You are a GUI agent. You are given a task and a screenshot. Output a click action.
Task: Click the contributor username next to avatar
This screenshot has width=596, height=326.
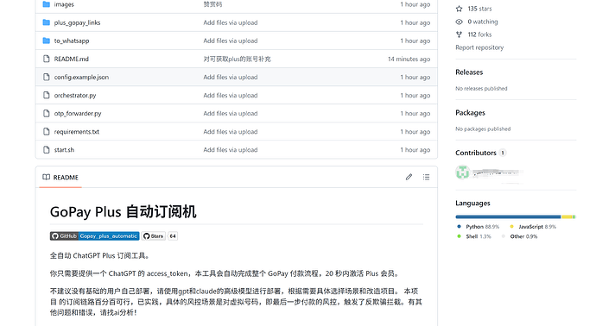click(x=498, y=172)
